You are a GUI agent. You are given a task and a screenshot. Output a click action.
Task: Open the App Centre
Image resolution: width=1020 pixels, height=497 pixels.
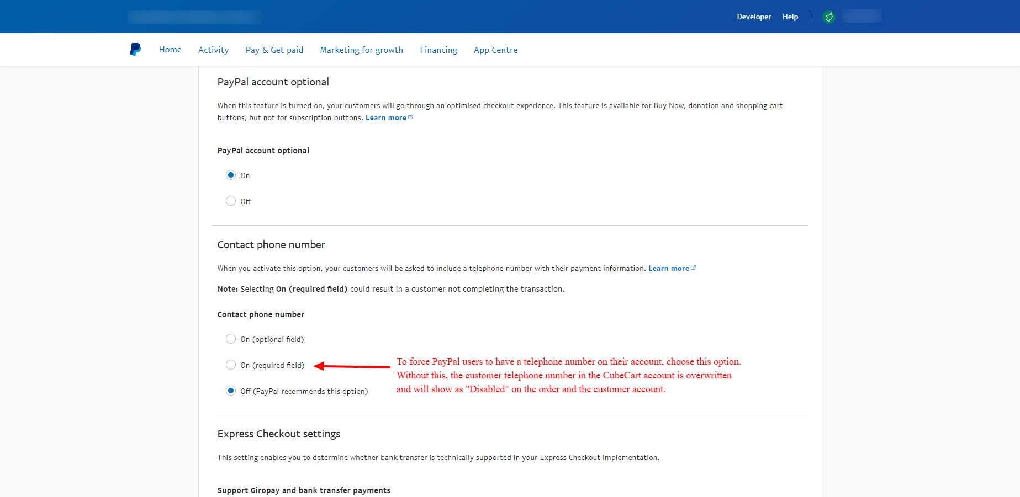495,50
